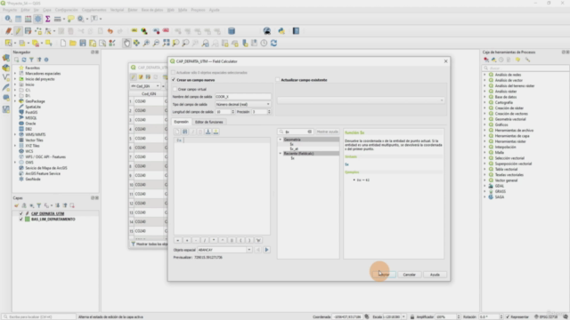Toggle visibility of CAP_DEPARTA_UTM layer
The width and height of the screenshot is (570, 320).
(20, 213)
